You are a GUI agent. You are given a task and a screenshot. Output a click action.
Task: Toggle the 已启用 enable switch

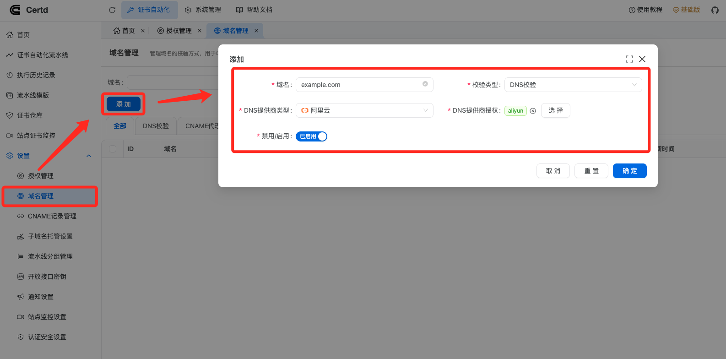[x=311, y=136]
